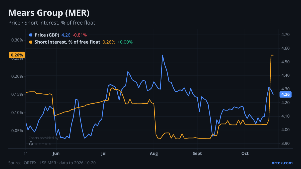Click the blue Price legend swatch
Screen dimensions: 301x169
(x=31, y=35)
